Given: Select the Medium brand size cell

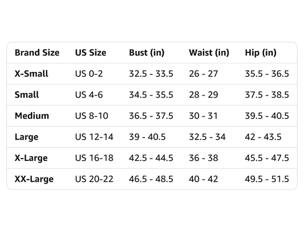Looking at the screenshot, I should pos(32,116).
